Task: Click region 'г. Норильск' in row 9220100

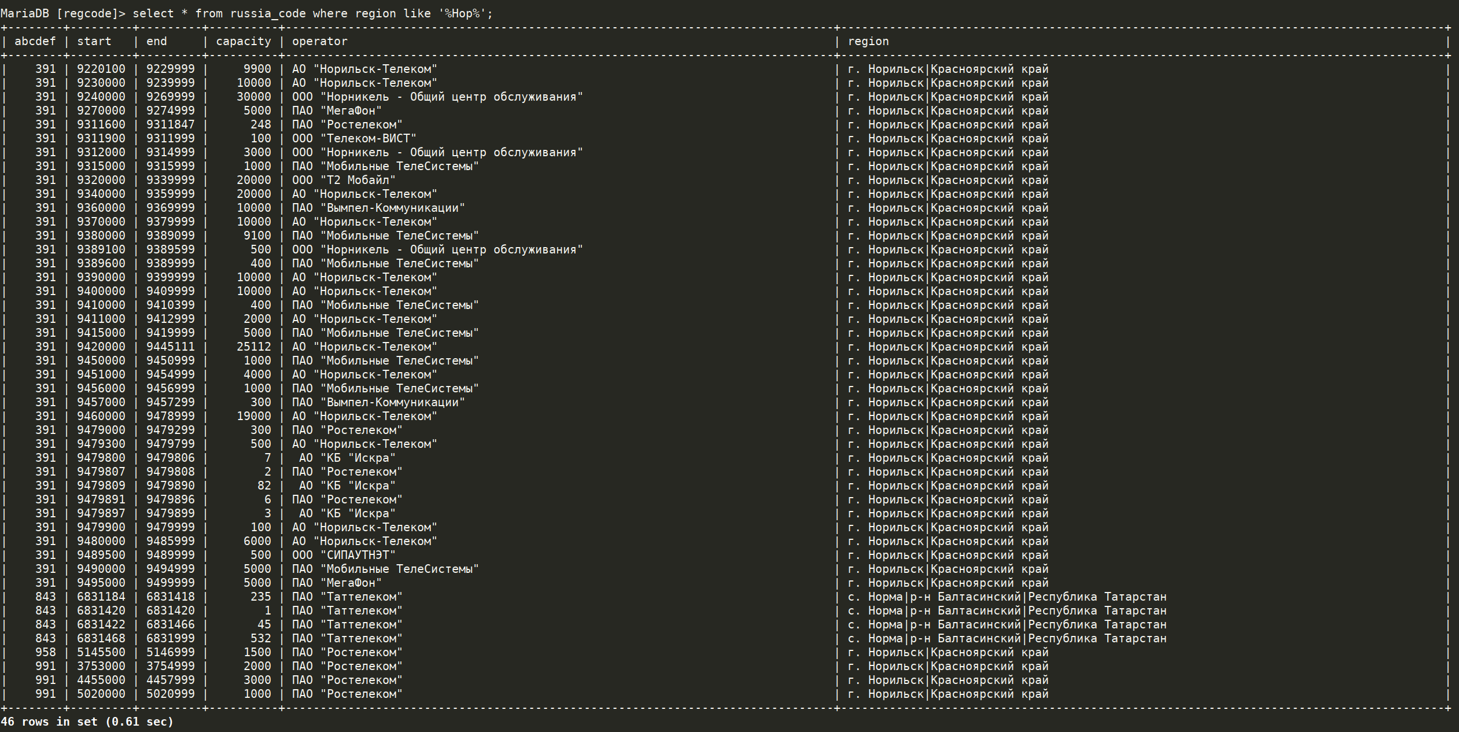Action: click(886, 69)
